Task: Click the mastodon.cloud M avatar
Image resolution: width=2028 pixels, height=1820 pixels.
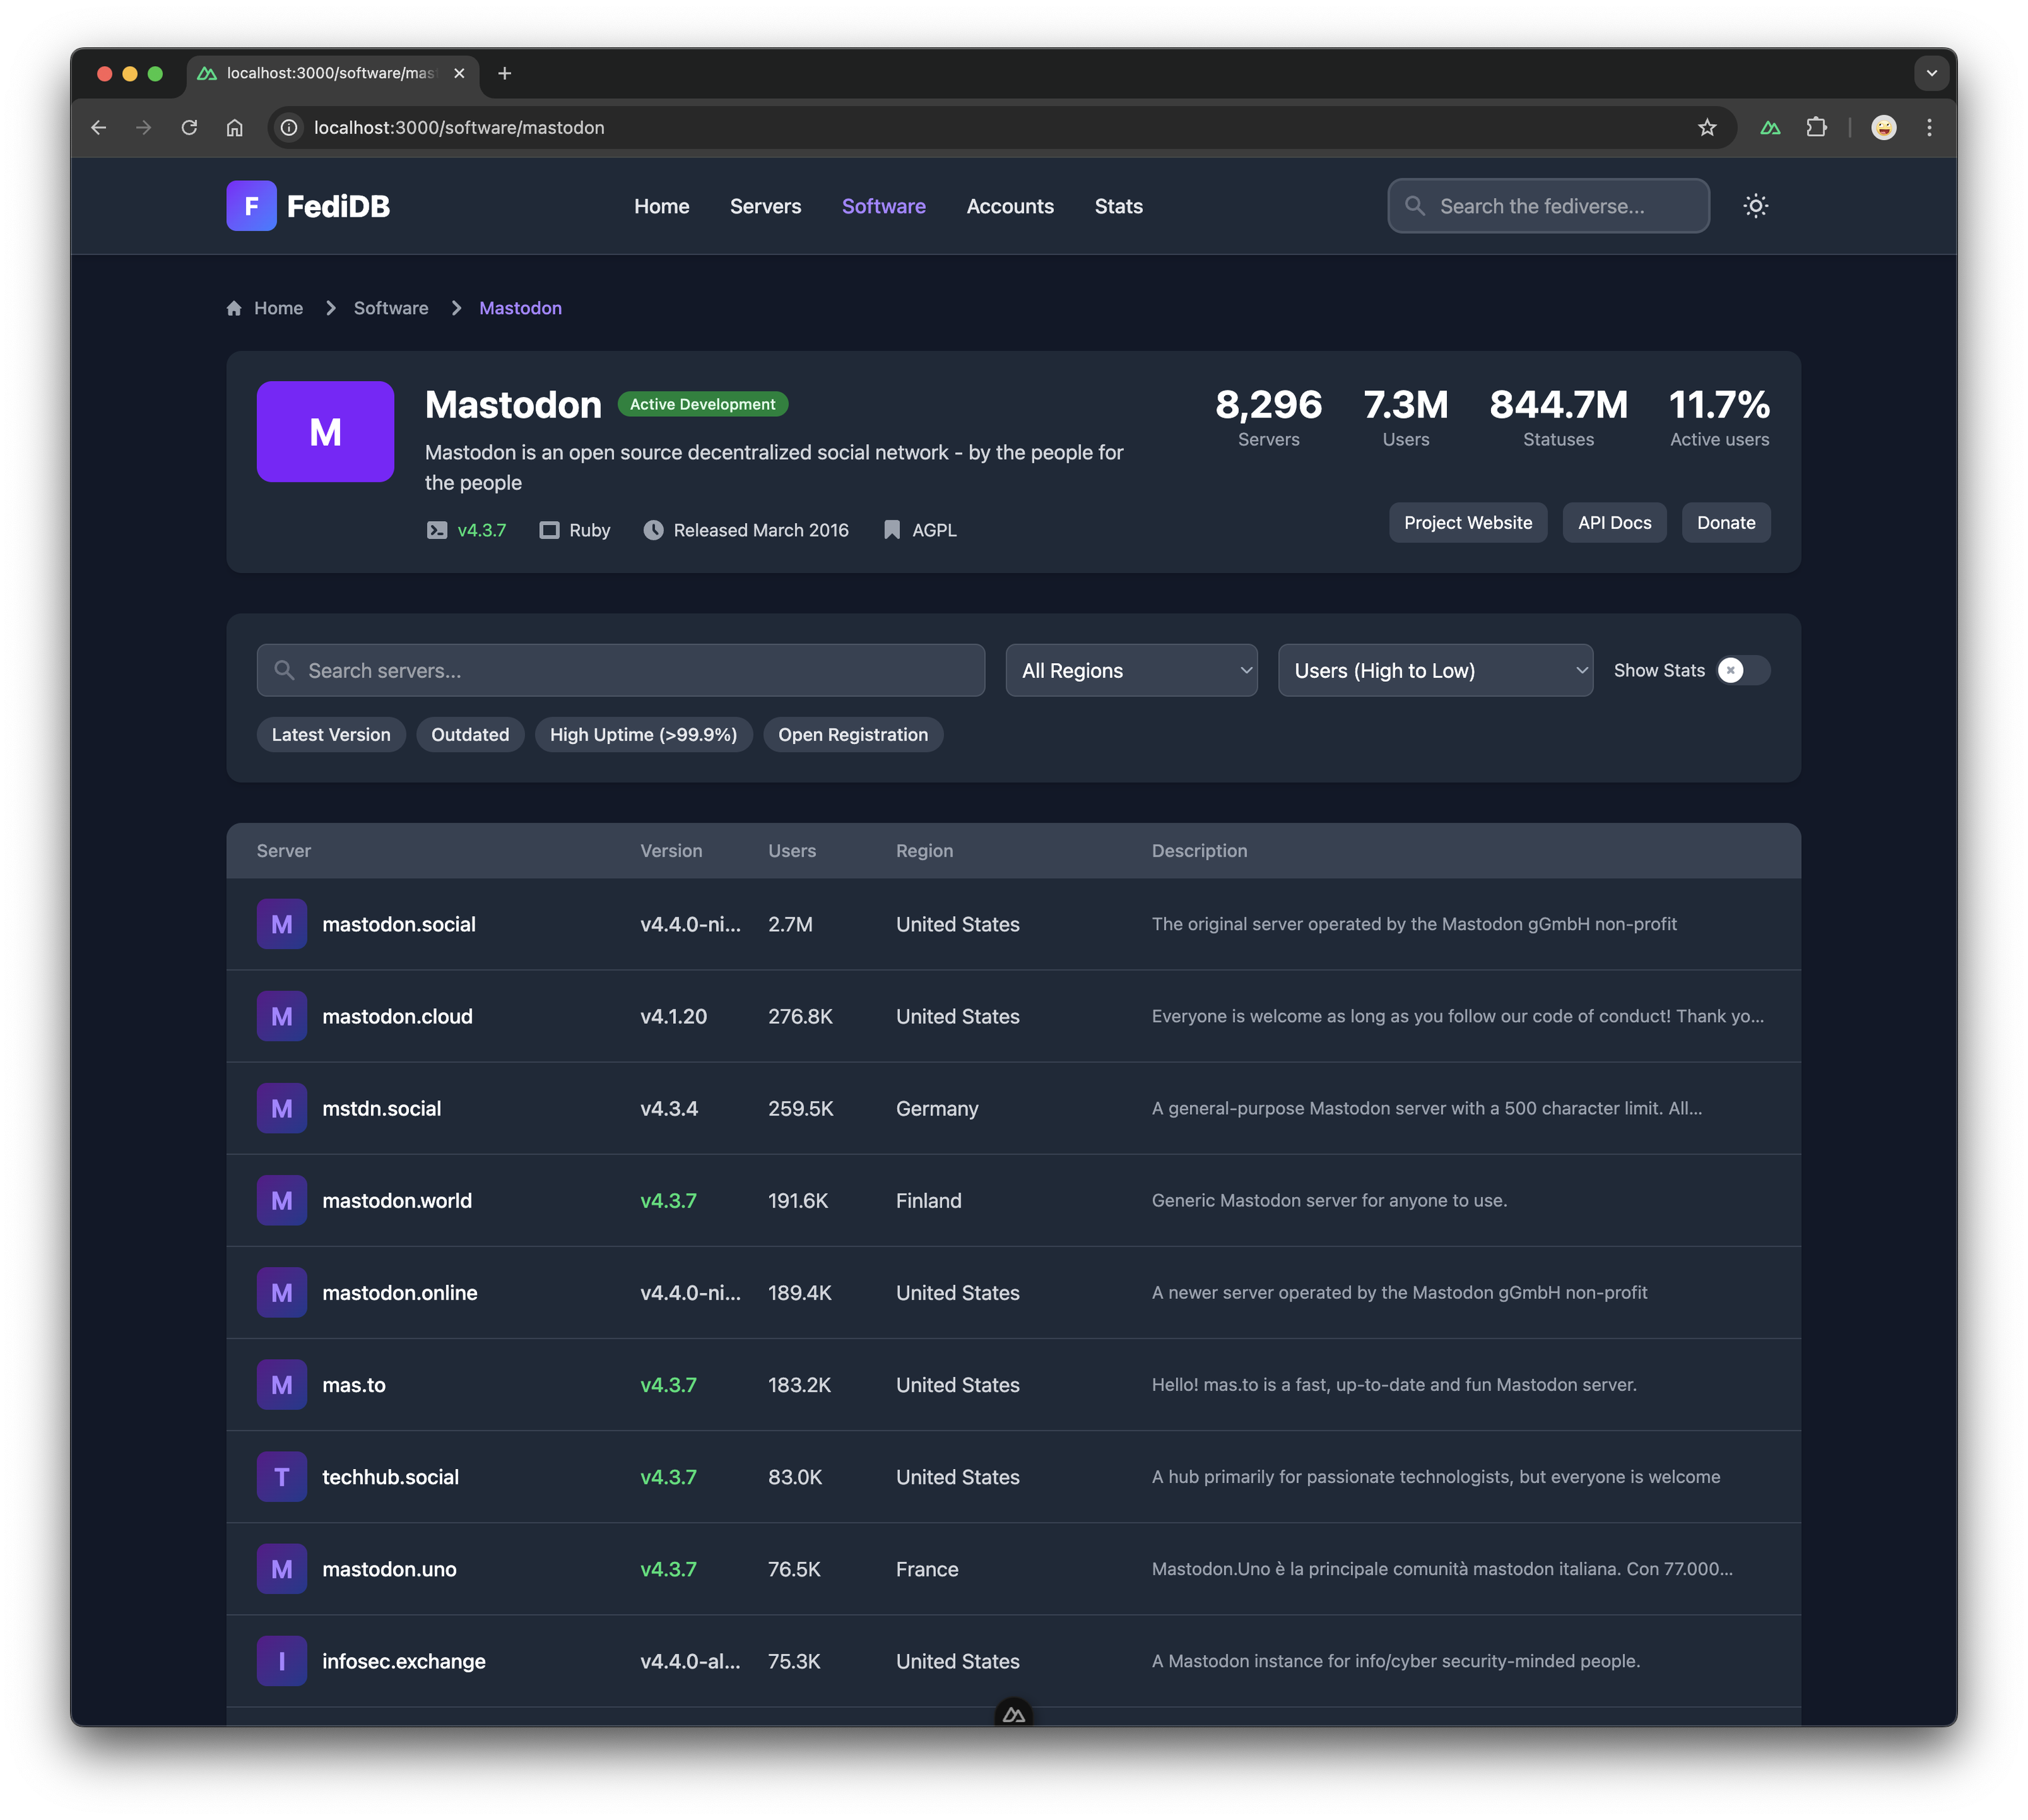Action: [282, 1016]
